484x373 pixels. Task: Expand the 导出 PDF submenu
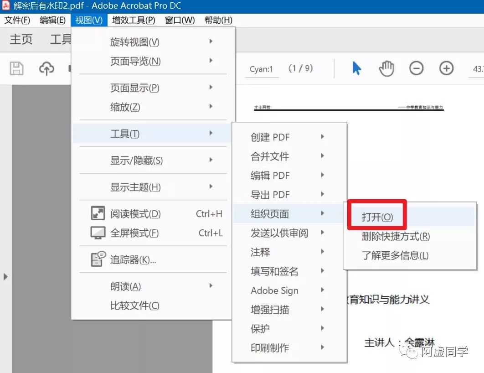click(x=289, y=194)
